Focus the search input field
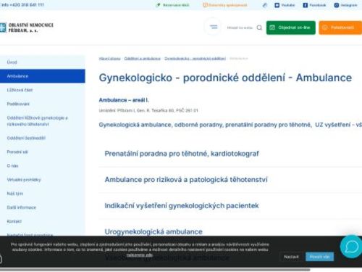 point(240,28)
